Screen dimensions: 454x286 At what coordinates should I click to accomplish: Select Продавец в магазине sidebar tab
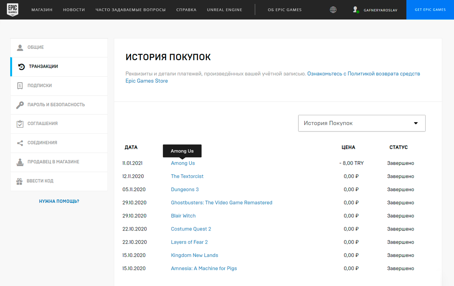tap(53, 162)
